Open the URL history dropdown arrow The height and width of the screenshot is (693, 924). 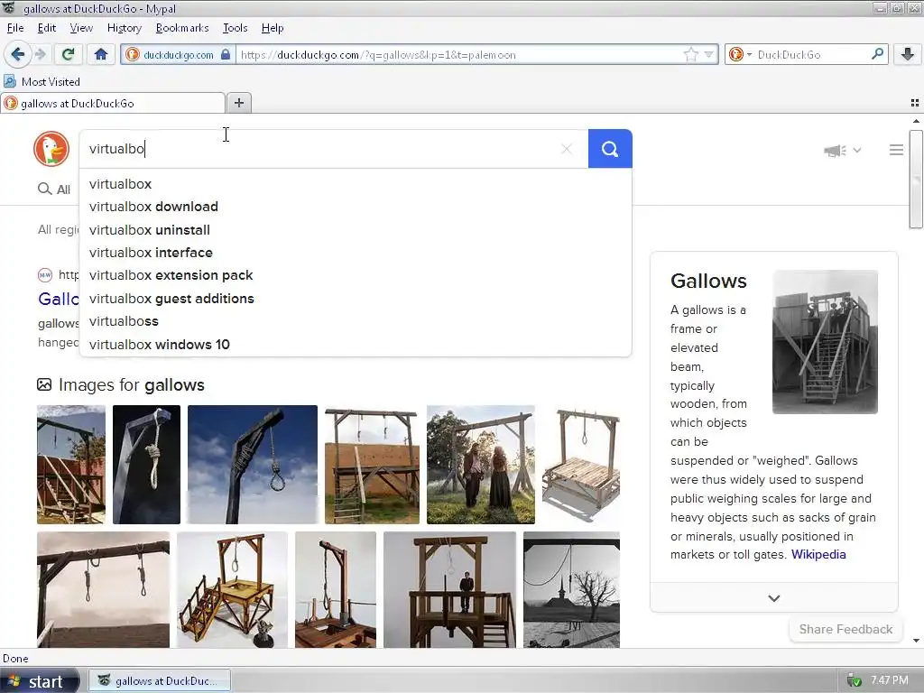[x=709, y=55]
